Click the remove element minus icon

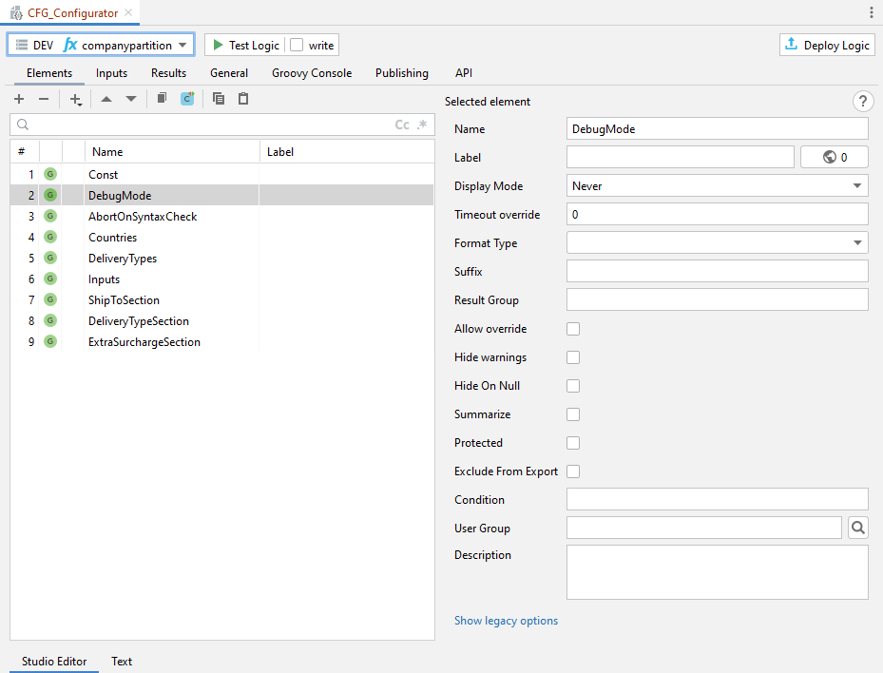43,99
